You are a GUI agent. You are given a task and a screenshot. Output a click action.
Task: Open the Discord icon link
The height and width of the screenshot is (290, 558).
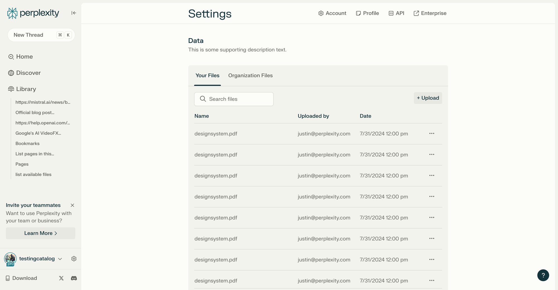click(74, 278)
